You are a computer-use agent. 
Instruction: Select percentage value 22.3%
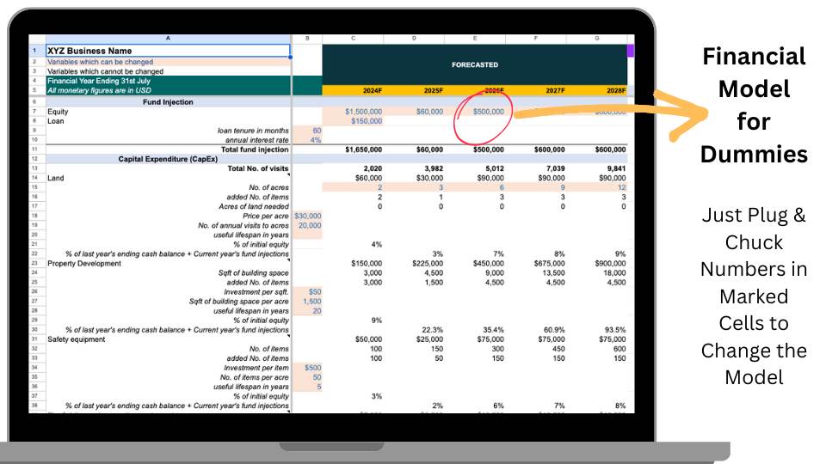pyautogui.click(x=433, y=330)
